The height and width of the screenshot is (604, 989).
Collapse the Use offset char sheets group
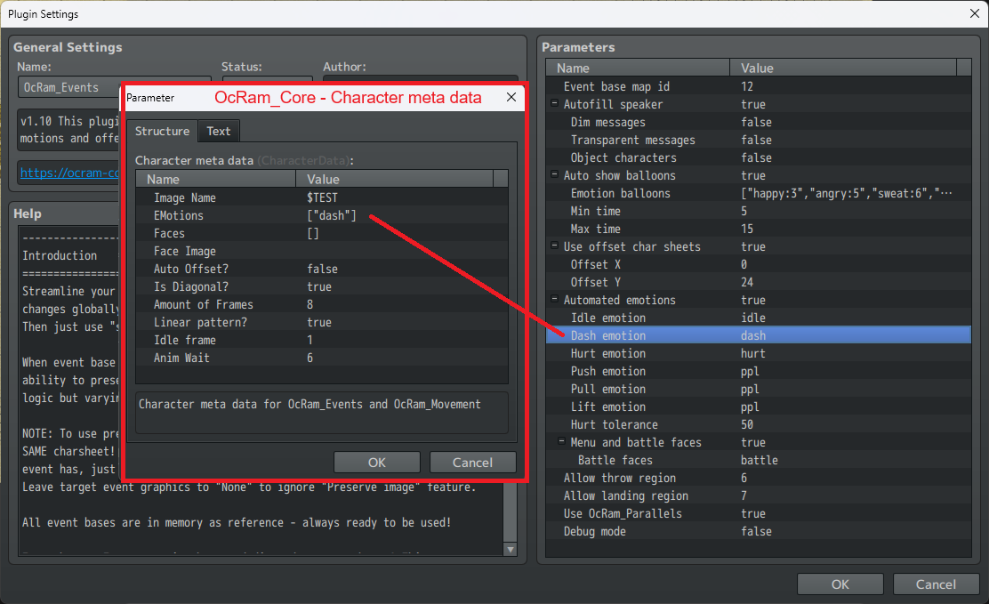tap(554, 246)
